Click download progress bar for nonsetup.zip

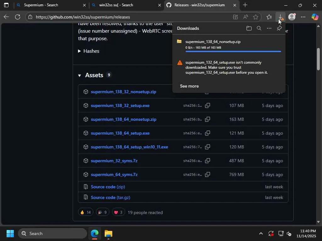tap(233, 51)
